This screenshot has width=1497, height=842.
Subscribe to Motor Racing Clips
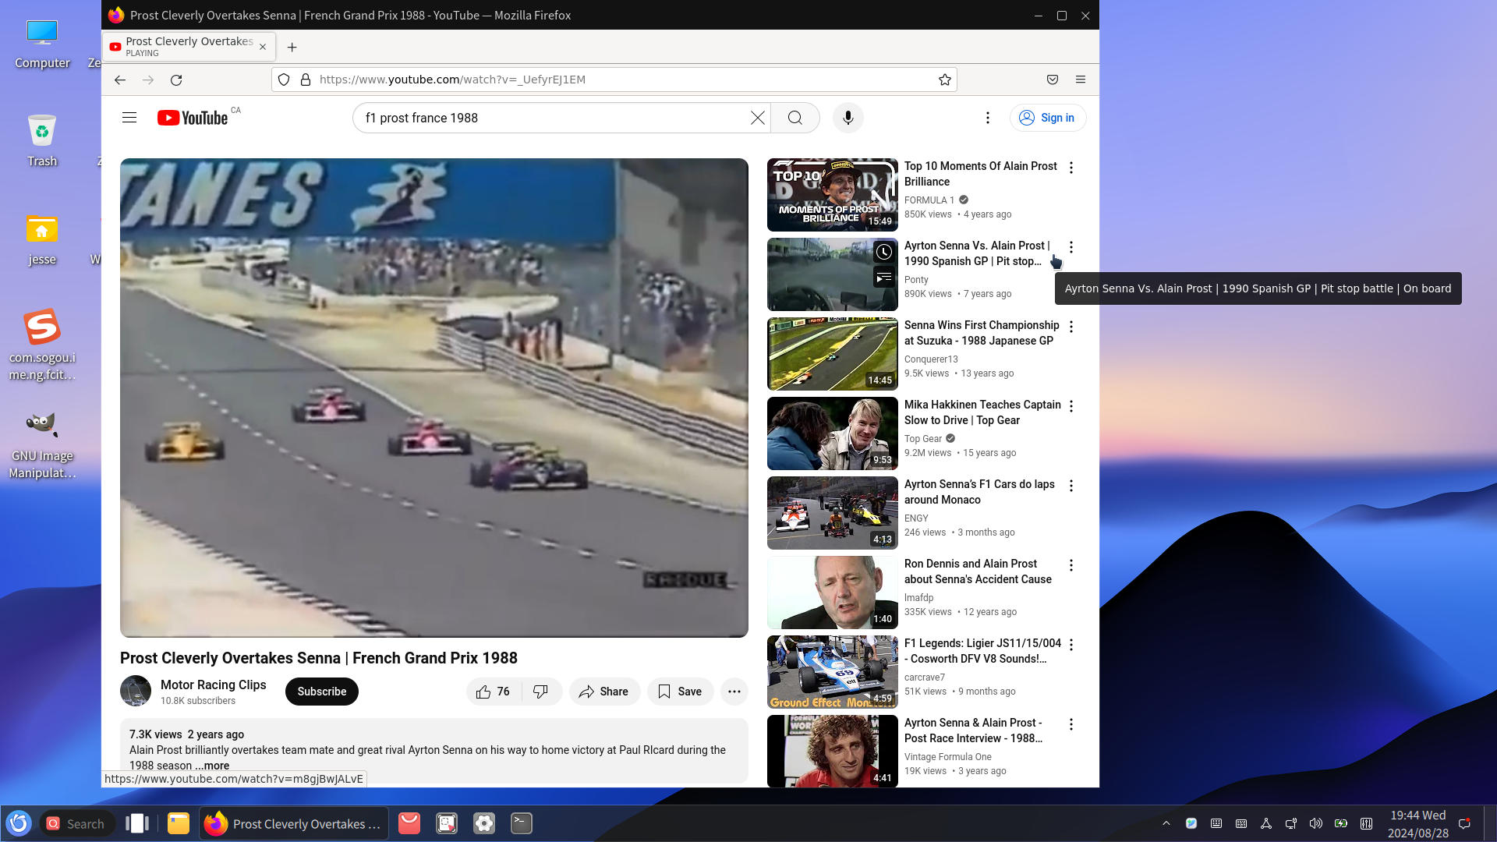[321, 692]
